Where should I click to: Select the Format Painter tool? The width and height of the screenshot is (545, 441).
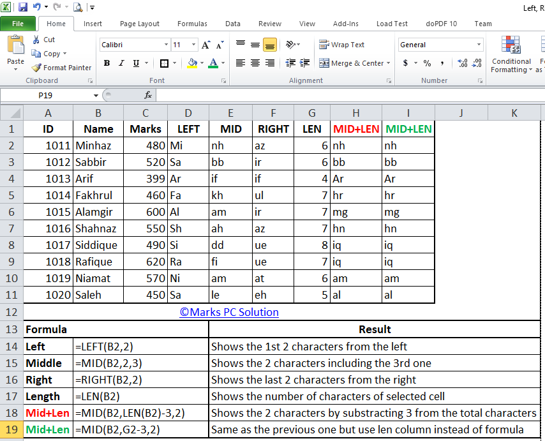click(61, 67)
